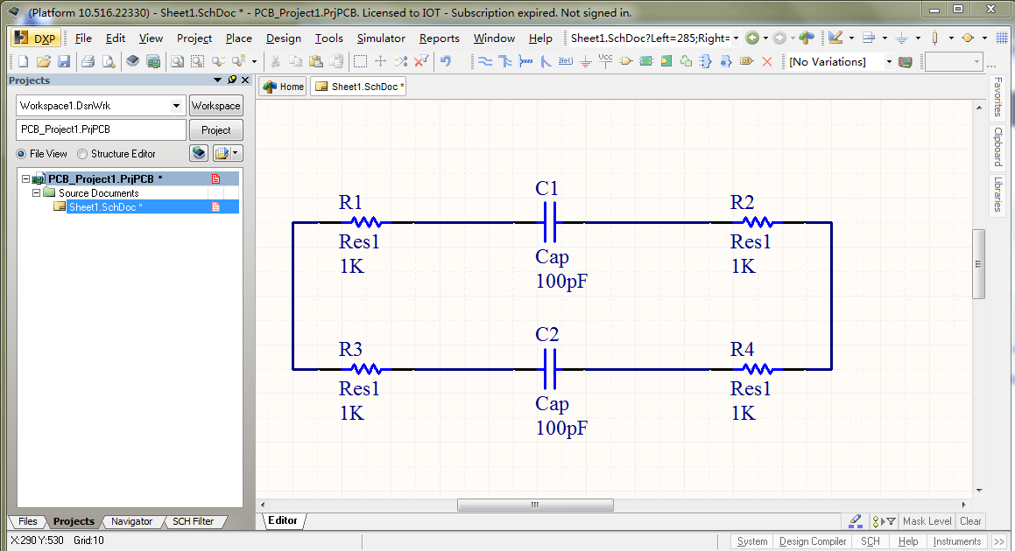The width and height of the screenshot is (1015, 551).
Task: Click the Undo icon on the toolbar
Action: coord(447,61)
